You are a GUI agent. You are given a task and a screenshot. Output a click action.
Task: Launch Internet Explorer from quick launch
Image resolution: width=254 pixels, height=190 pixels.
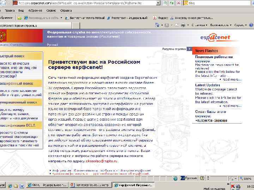10,186
